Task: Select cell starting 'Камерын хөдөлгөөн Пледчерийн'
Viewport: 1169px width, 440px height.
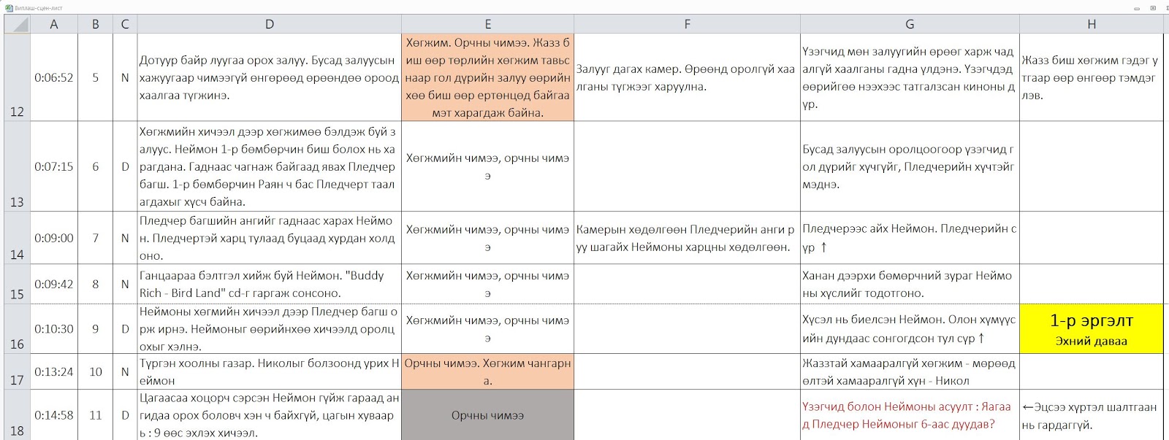Action: tap(687, 238)
